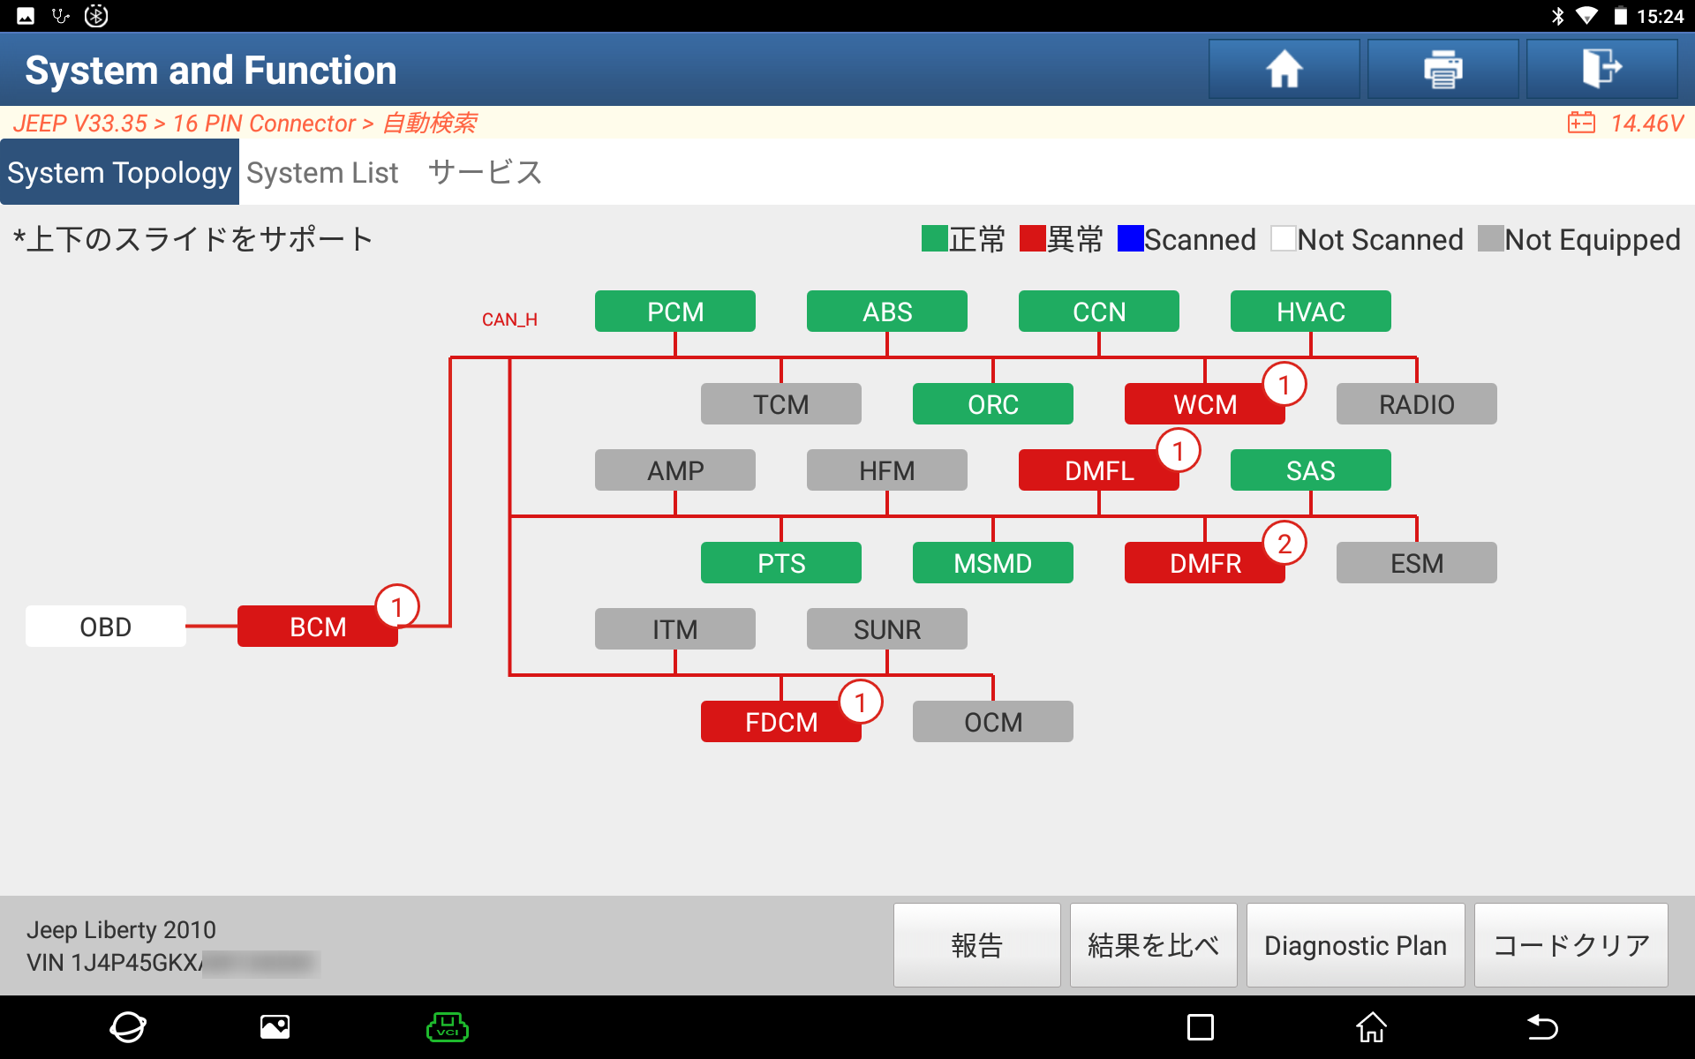
Task: Tap the 結果を比べ button
Action: [x=1154, y=945]
